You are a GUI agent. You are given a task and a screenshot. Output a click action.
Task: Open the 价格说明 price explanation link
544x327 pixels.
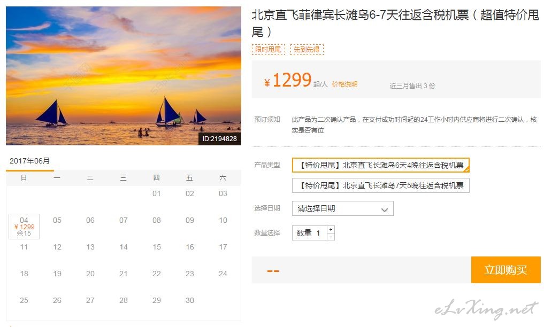pyautogui.click(x=344, y=84)
